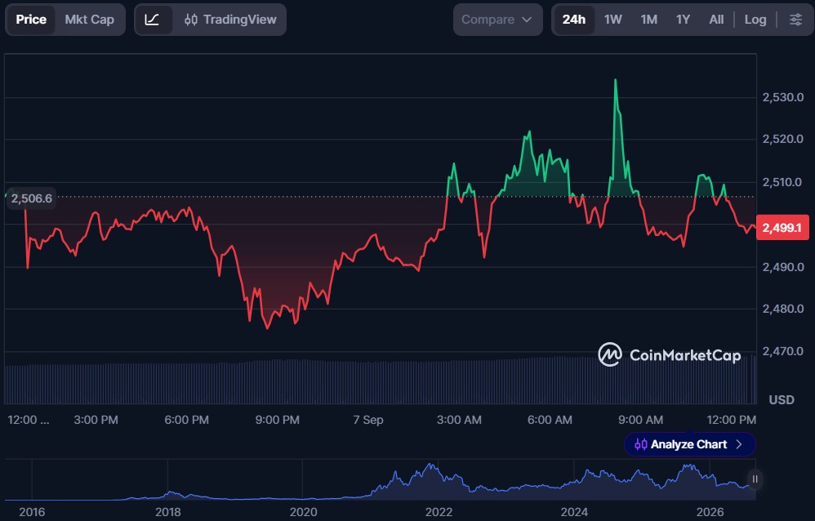This screenshot has width=815, height=521.
Task: Click the 2022 peak in overview timeline
Action: point(430,465)
